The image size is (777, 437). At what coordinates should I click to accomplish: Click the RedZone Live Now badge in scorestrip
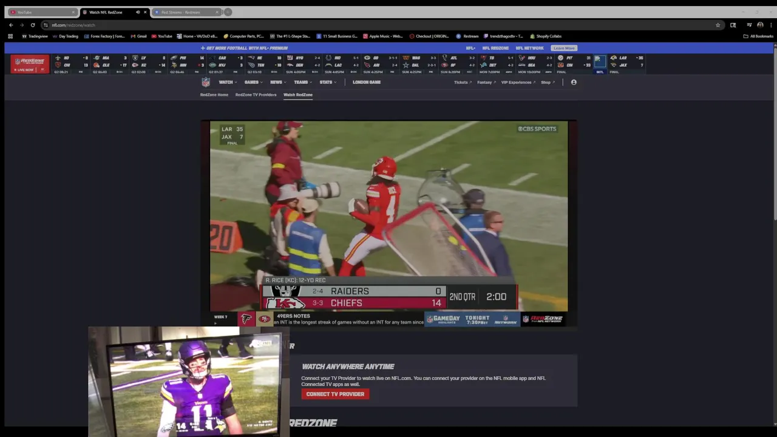click(x=30, y=64)
